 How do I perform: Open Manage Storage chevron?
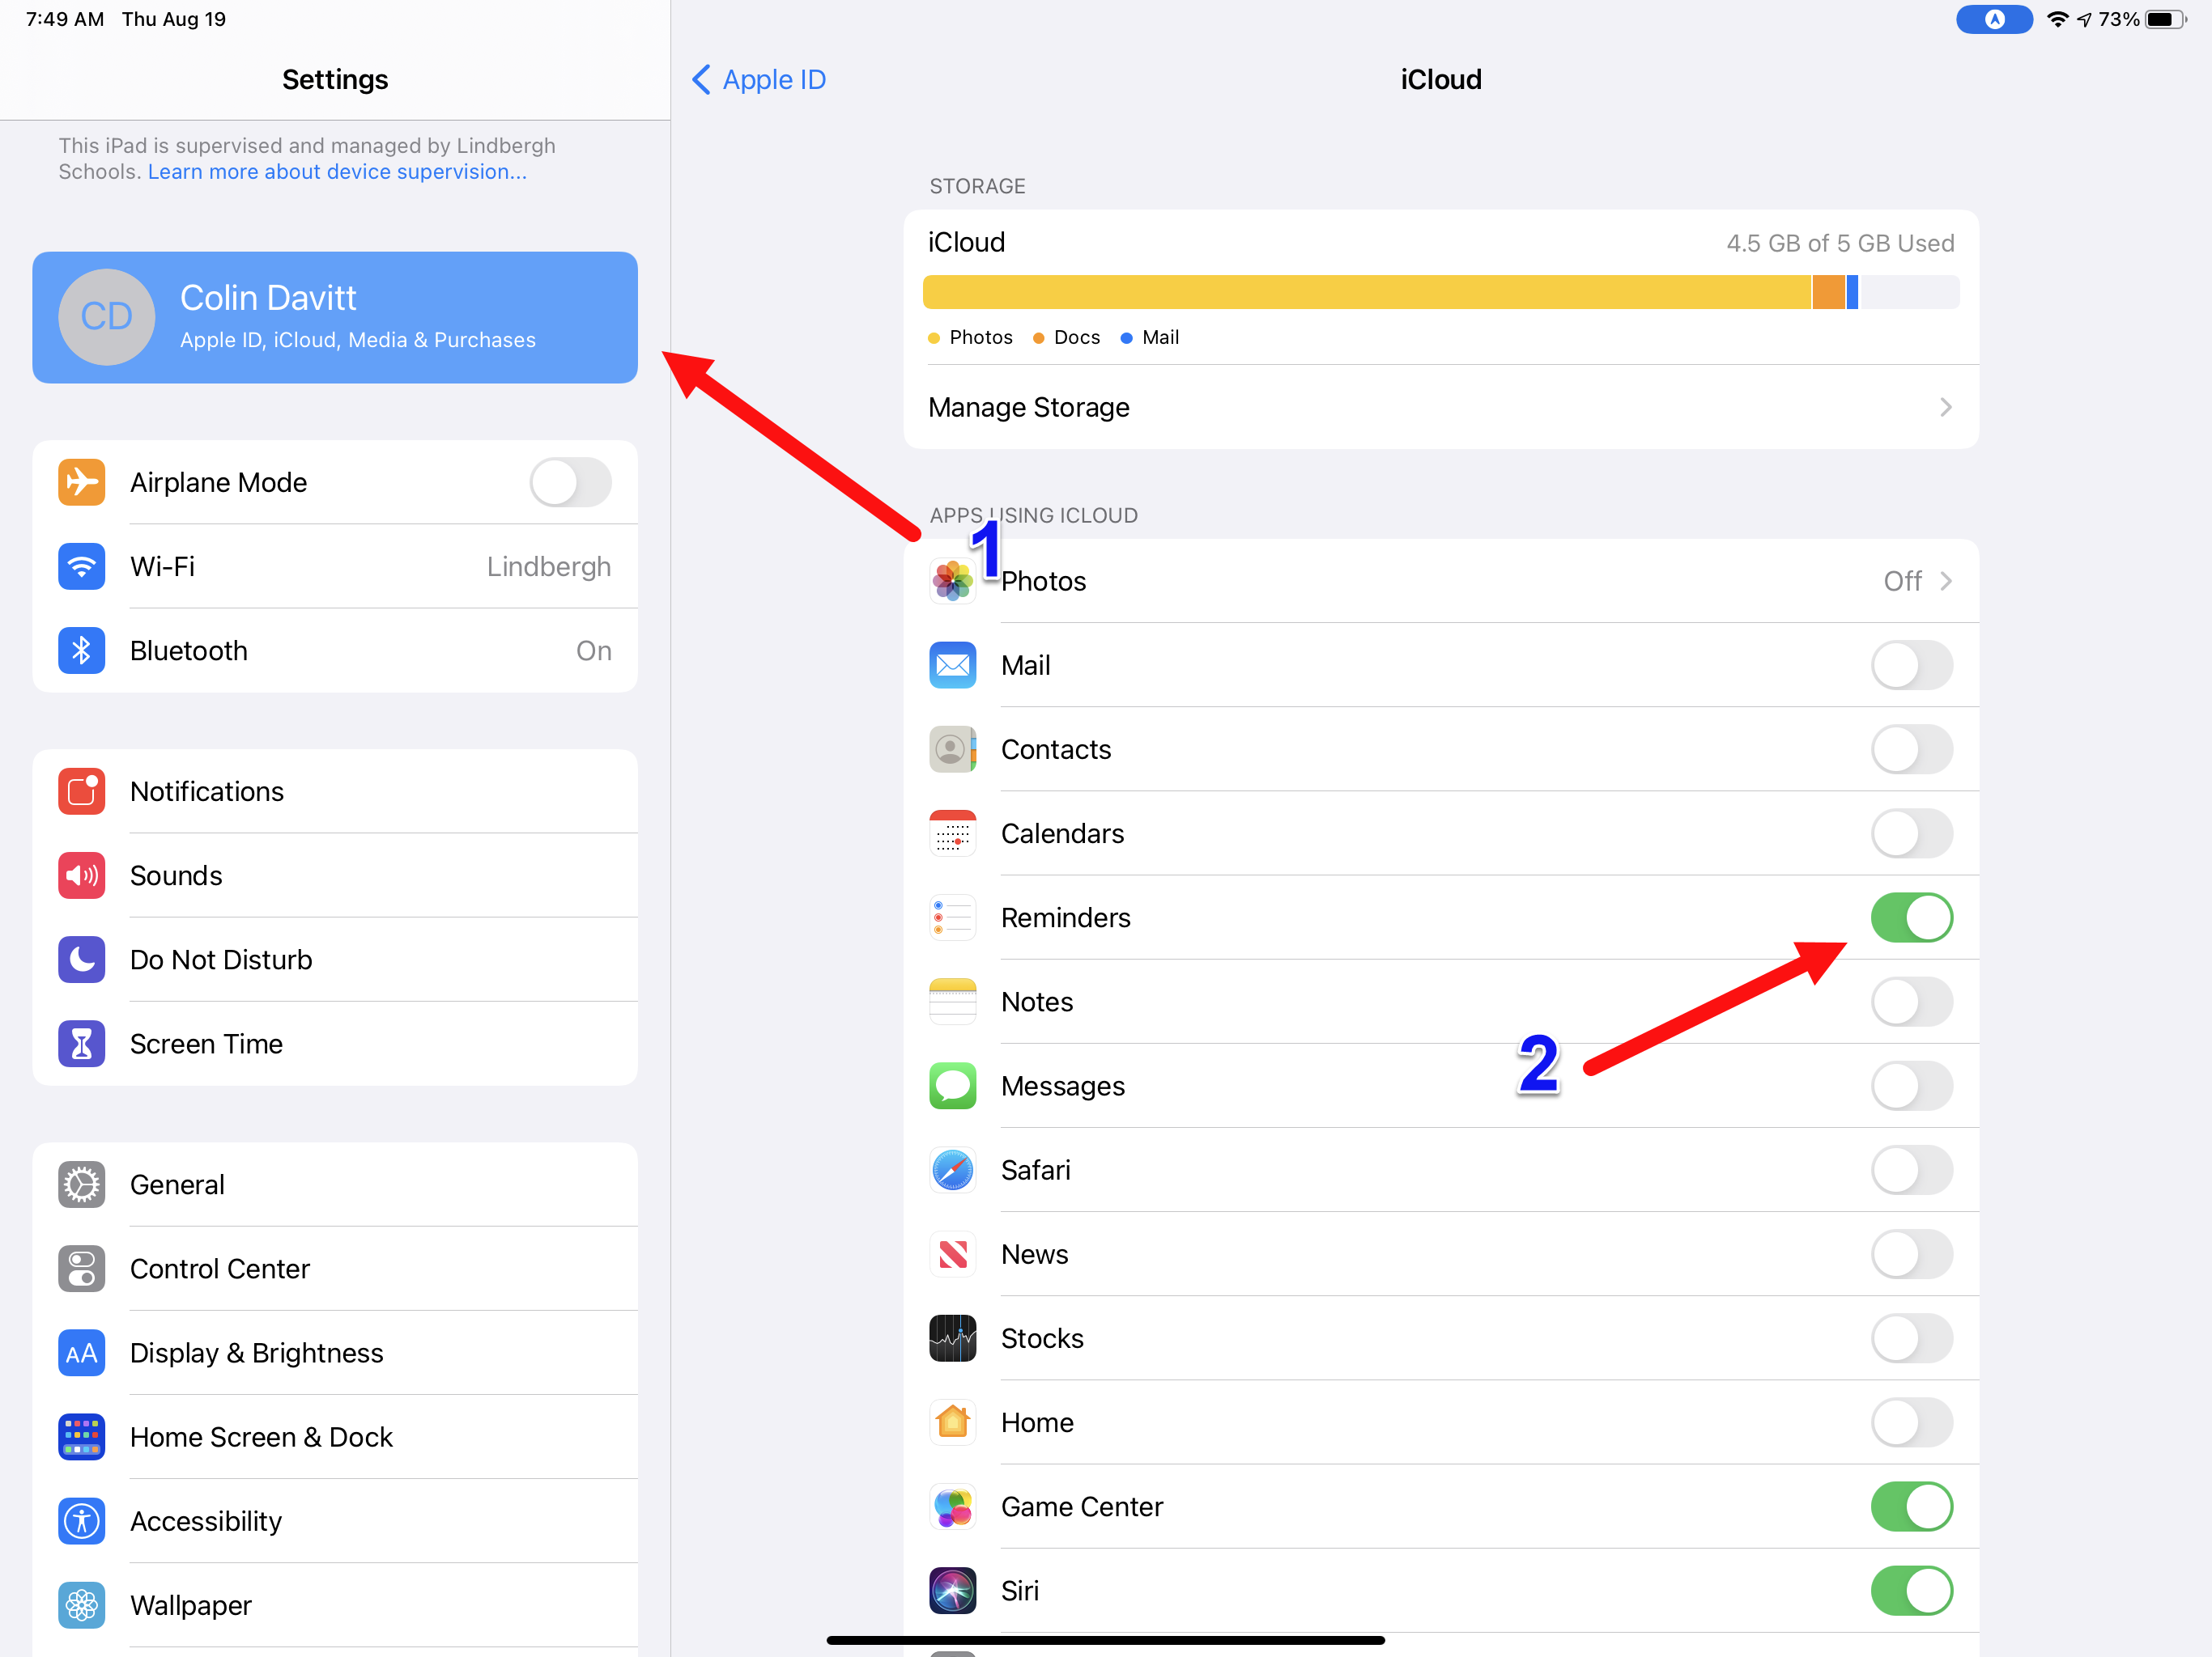[1945, 407]
